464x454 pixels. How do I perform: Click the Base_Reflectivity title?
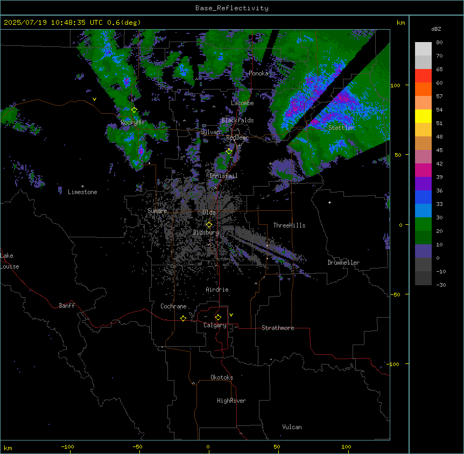pos(232,8)
